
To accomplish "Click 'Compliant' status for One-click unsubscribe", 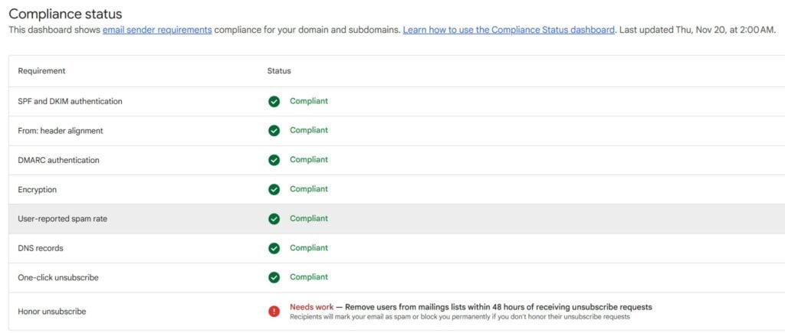I will (309, 277).
